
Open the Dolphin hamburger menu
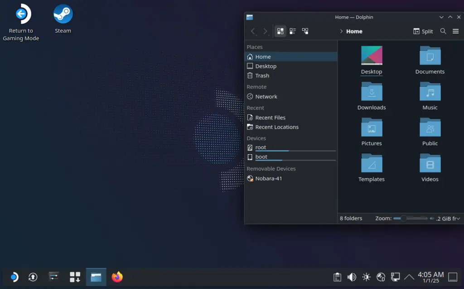point(456,31)
